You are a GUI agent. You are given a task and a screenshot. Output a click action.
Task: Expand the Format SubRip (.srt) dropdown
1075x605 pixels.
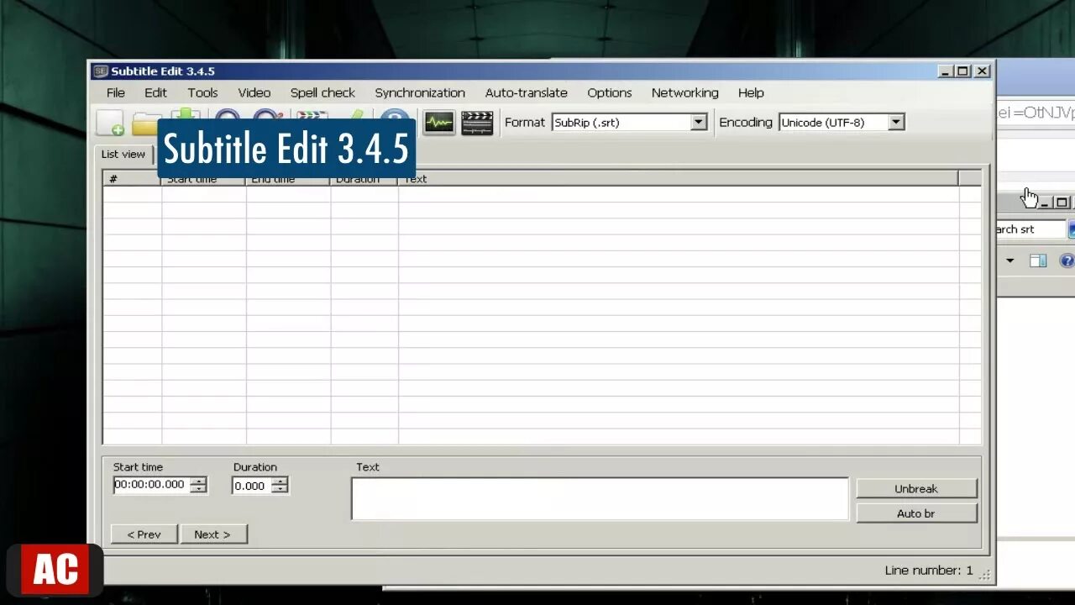pyautogui.click(x=699, y=123)
